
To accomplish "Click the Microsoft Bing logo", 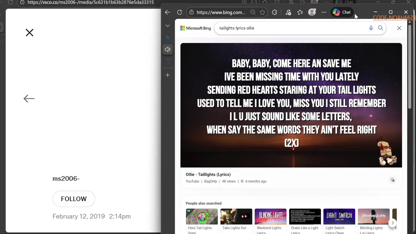I will point(196,28).
